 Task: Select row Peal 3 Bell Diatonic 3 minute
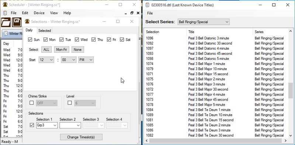click(x=216, y=38)
